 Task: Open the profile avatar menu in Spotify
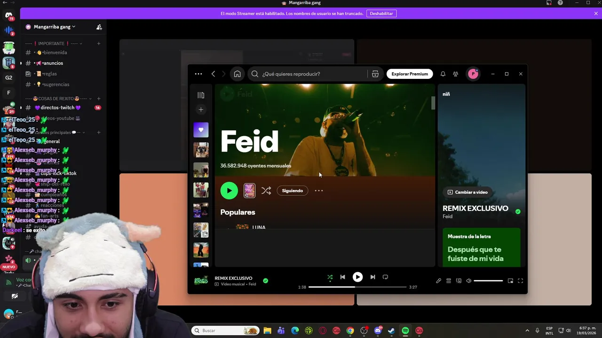point(473,74)
